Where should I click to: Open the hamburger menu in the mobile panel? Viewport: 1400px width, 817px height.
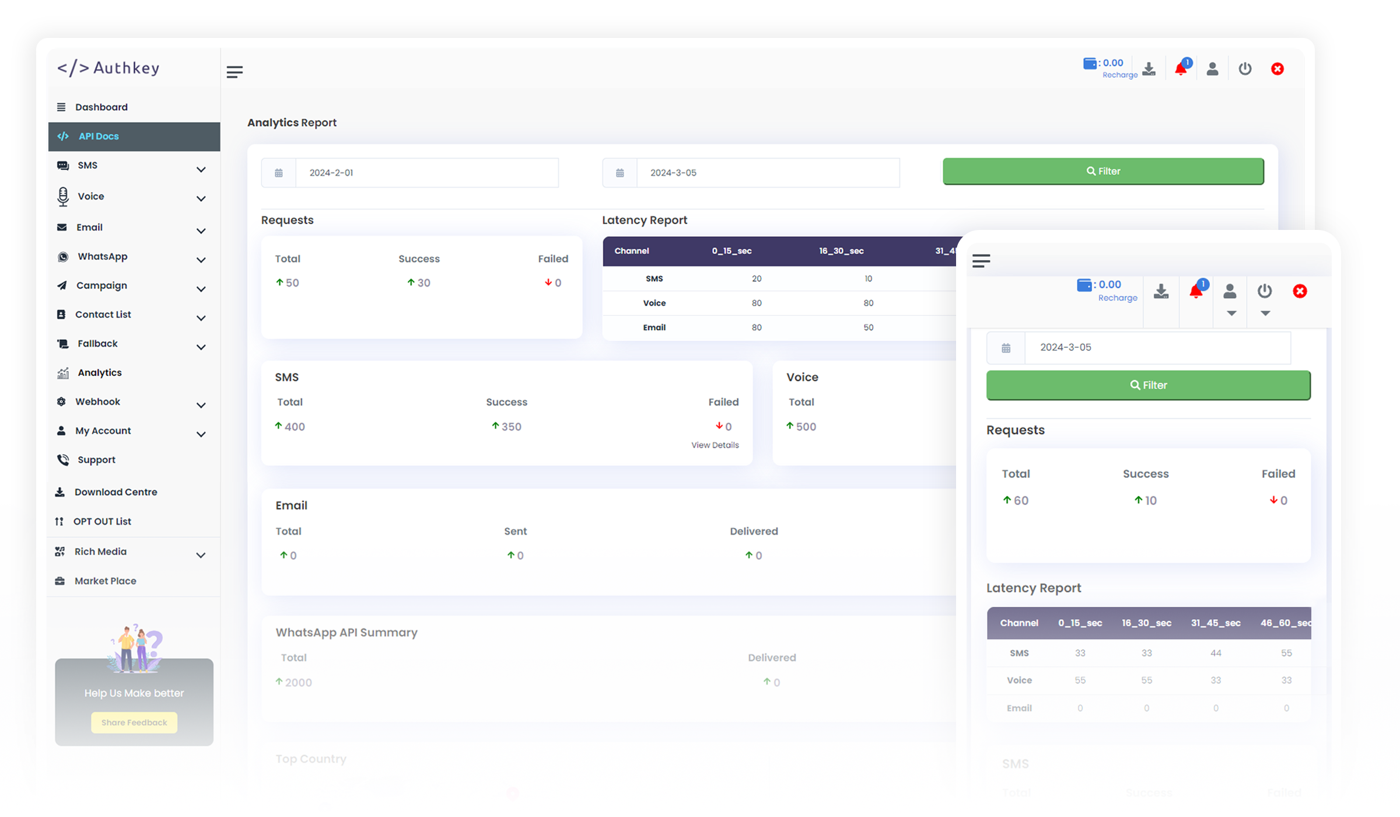(x=981, y=261)
